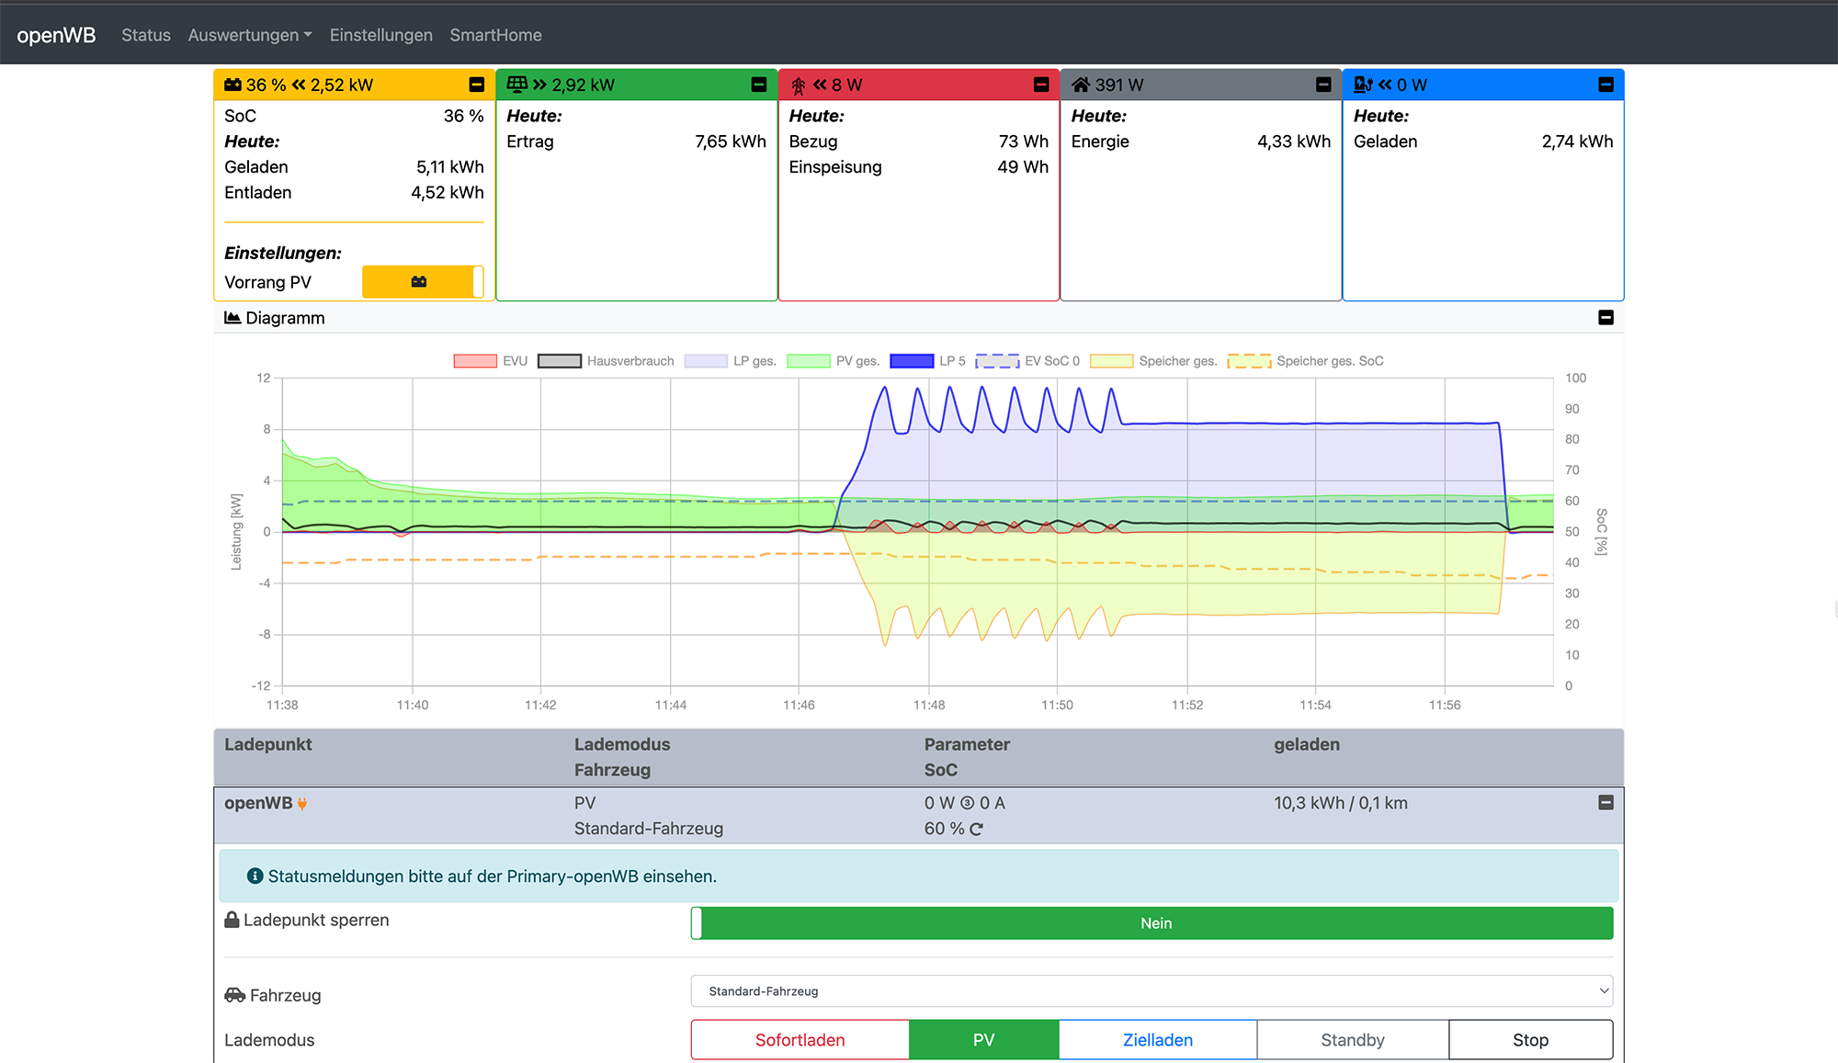1838x1063 pixels.
Task: Open the Standard-Fahrzeug vehicle dropdown
Action: click(x=1152, y=991)
